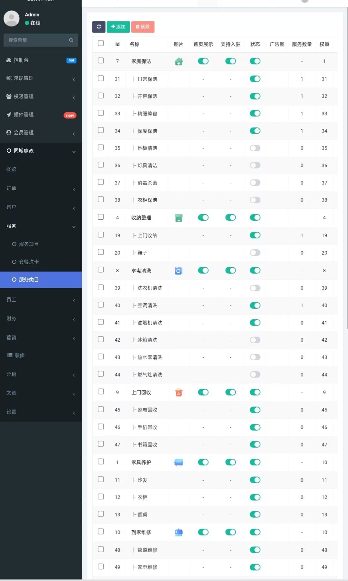Open the 家庭保洁 house image icon
This screenshot has width=348, height=581.
click(179, 61)
